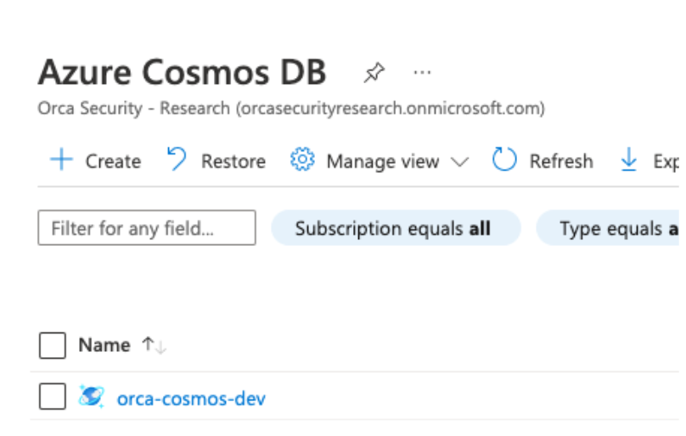Click the Manage view gear icon
This screenshot has height=436, width=686.
(x=302, y=160)
